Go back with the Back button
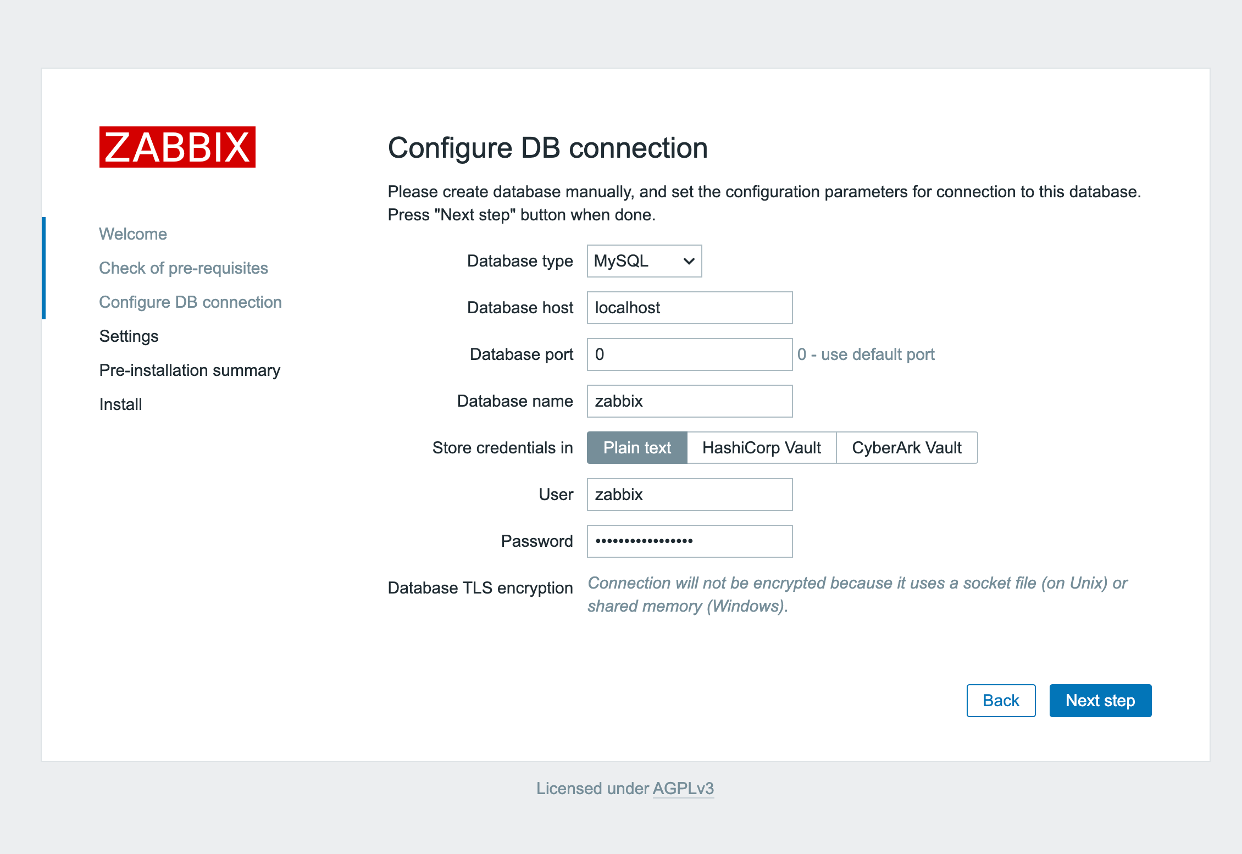The height and width of the screenshot is (854, 1242). (1000, 701)
